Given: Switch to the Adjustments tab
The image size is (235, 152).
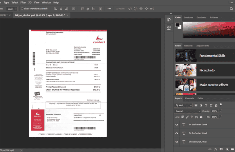Looking at the screenshot, I should 202,45.
